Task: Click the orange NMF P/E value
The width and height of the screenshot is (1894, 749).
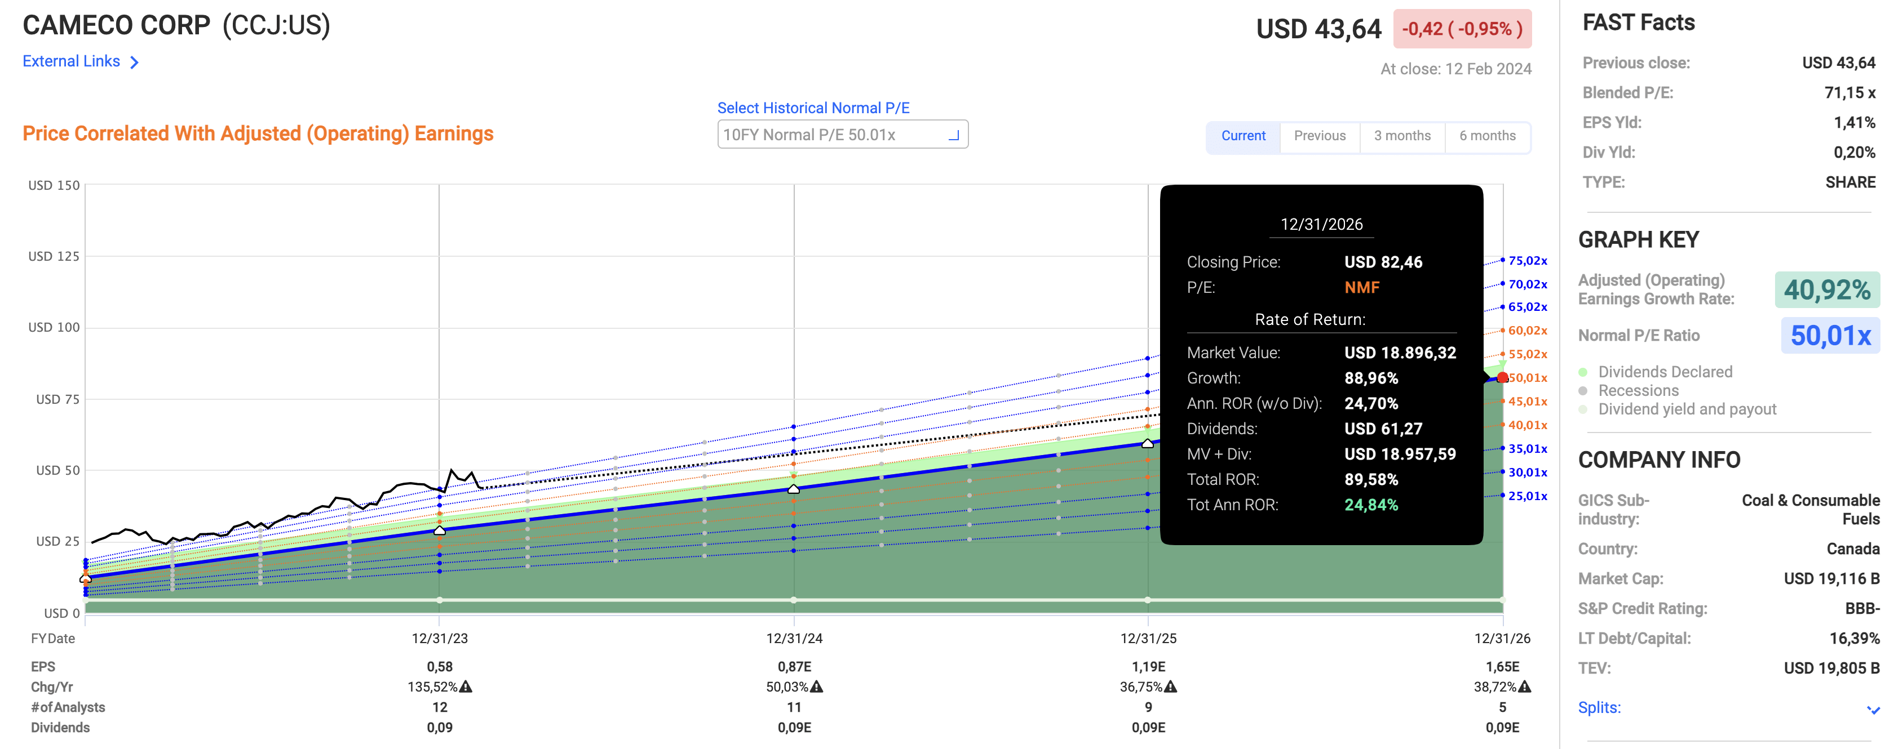Action: pos(1362,288)
